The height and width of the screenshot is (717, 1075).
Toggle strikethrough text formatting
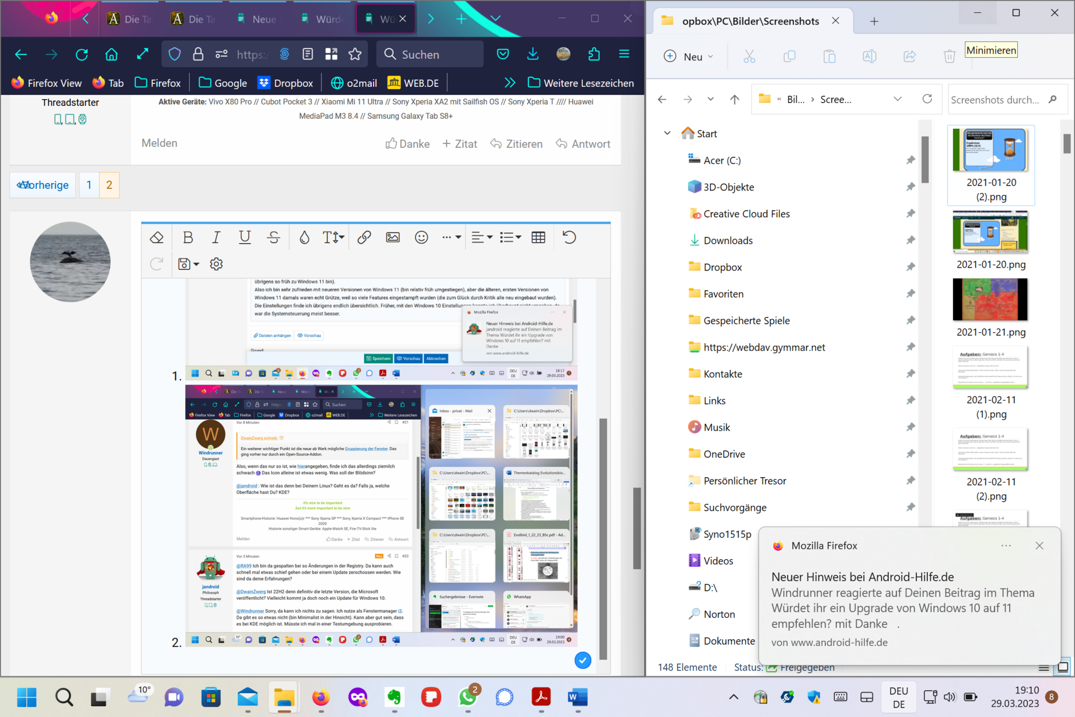click(273, 238)
